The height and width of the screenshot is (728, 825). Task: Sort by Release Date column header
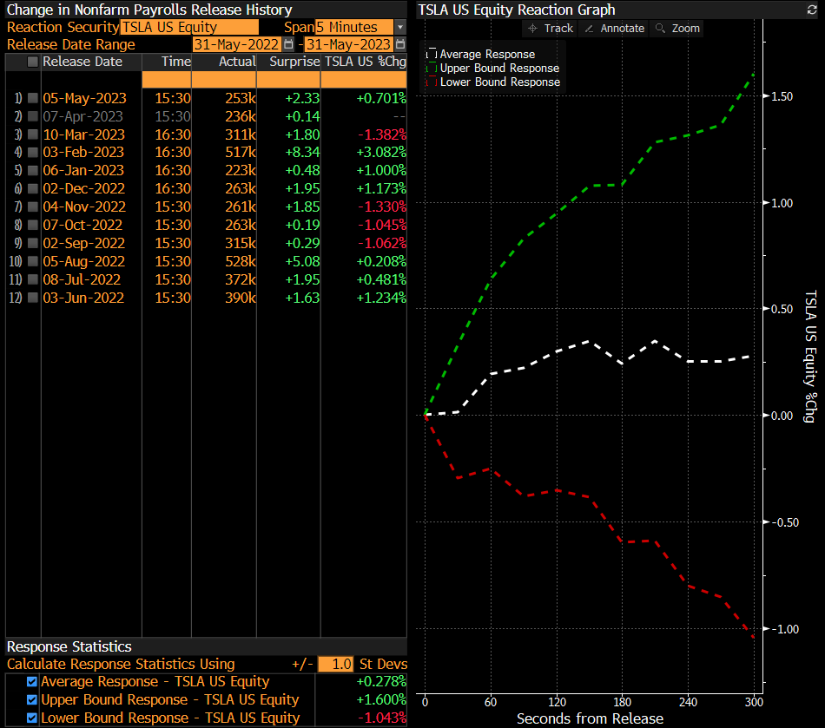[x=82, y=62]
